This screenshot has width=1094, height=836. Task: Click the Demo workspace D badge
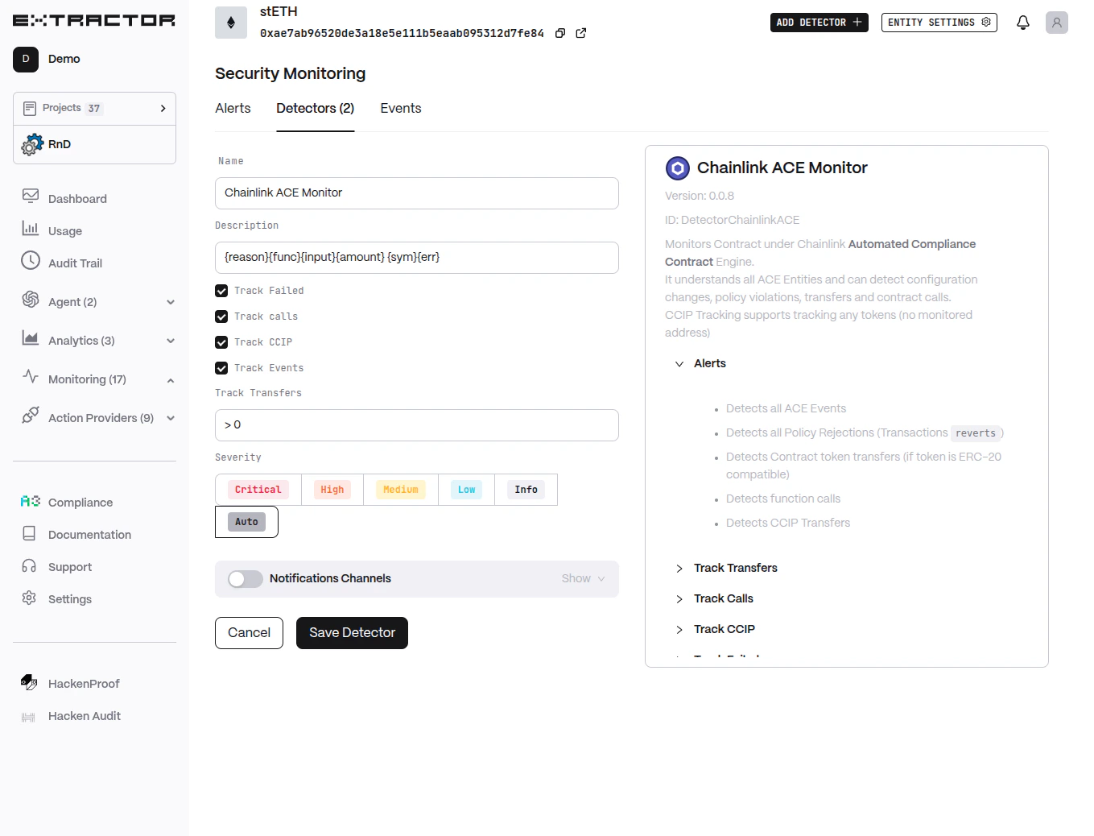tap(26, 59)
